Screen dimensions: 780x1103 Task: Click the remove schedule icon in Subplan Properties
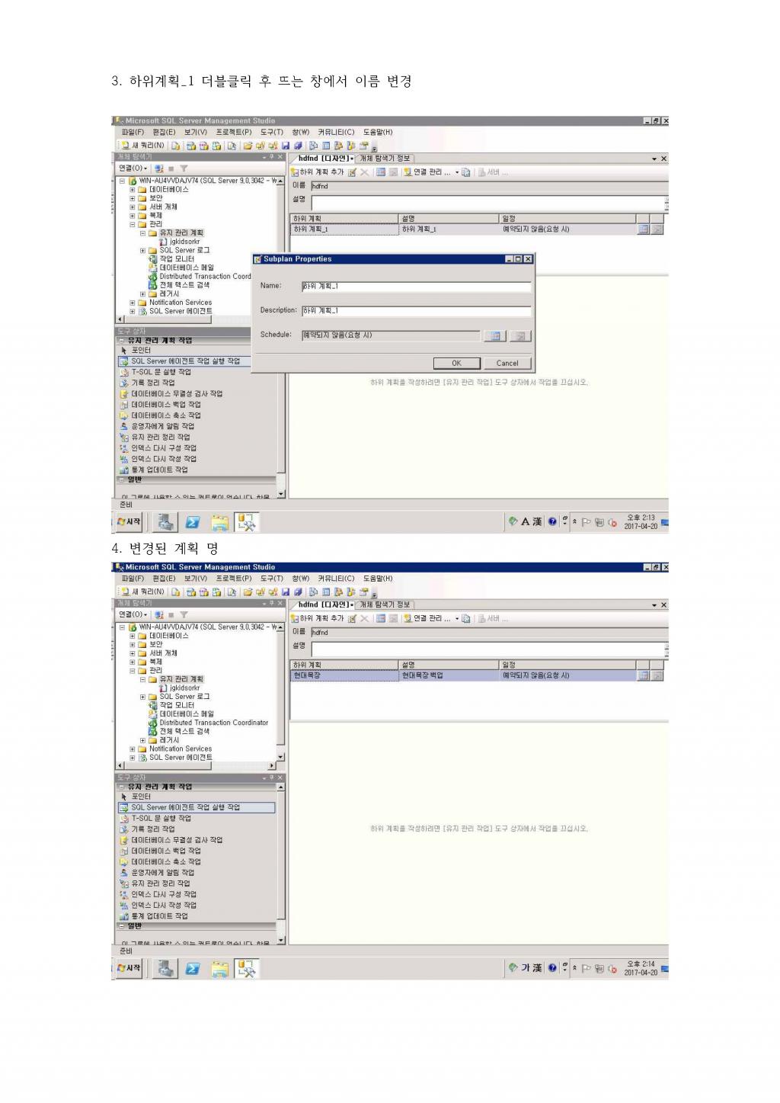click(520, 335)
